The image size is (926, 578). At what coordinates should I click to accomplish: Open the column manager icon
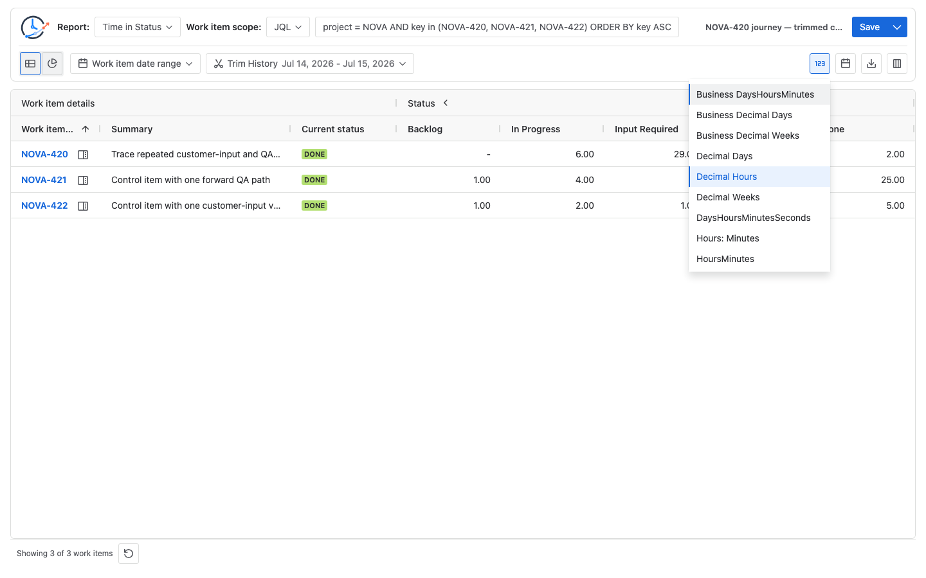point(897,64)
